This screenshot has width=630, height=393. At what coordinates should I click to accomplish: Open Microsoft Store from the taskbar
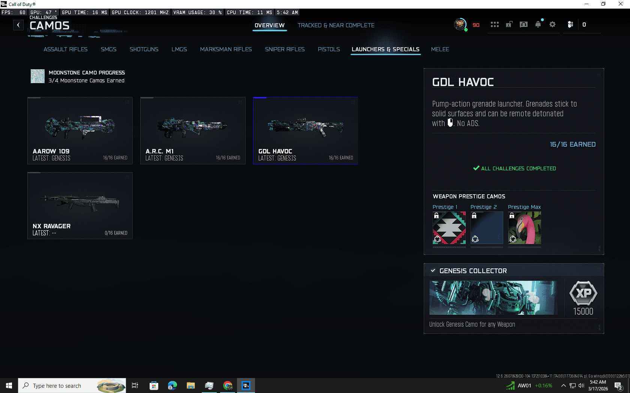(x=154, y=386)
